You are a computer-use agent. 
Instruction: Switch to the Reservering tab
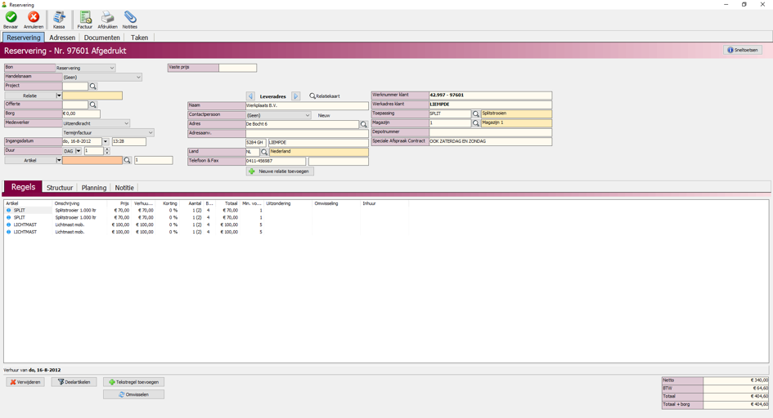point(23,38)
